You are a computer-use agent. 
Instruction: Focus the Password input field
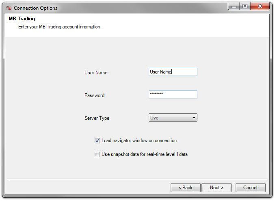pos(173,95)
